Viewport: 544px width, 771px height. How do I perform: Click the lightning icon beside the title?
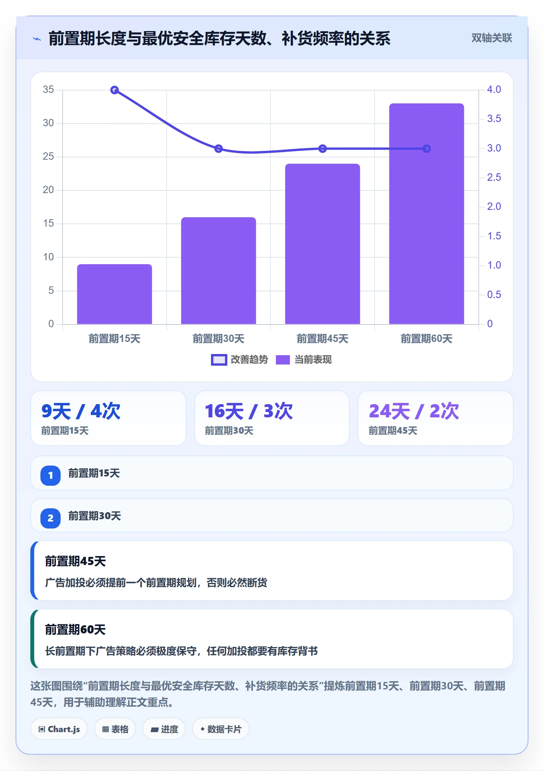pos(37,39)
